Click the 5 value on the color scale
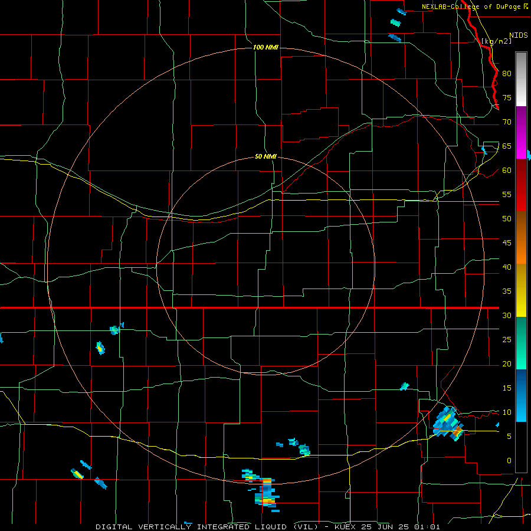The width and height of the screenshot is (531, 531). coord(509,437)
